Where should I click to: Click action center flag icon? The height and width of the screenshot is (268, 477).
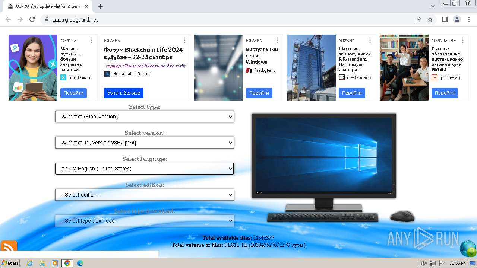[442, 263]
